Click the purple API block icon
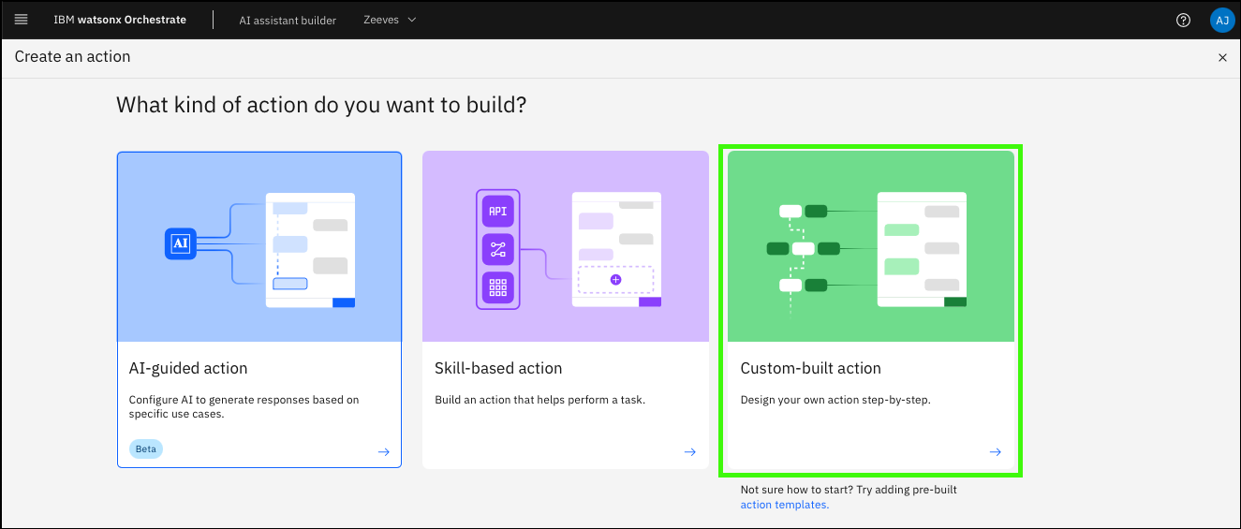The image size is (1241, 529). [x=497, y=212]
